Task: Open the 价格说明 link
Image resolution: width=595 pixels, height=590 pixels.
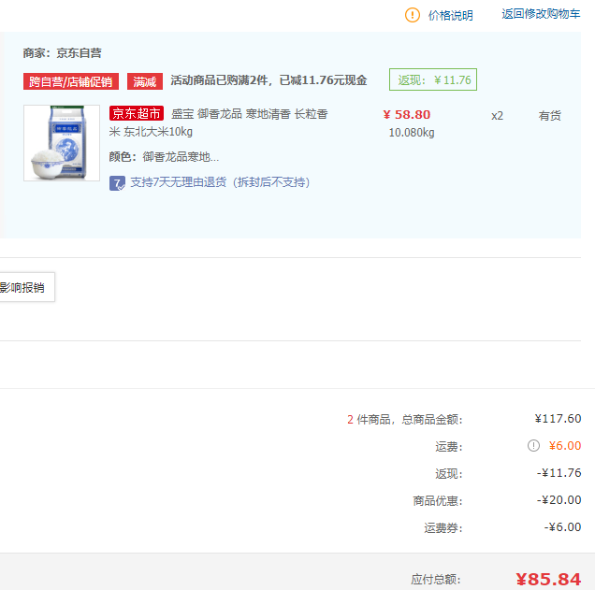Action: [450, 16]
